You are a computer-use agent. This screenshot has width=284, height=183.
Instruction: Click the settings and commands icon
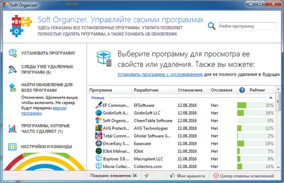tap(12, 146)
